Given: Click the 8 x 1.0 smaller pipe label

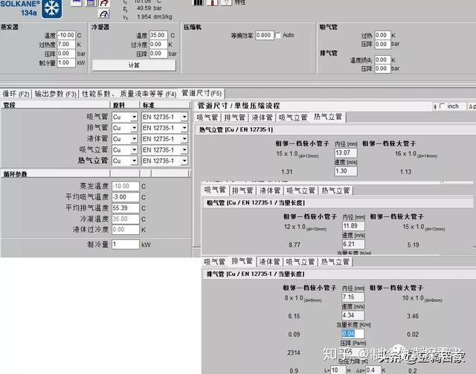Looking at the screenshot, I should 303,298.
